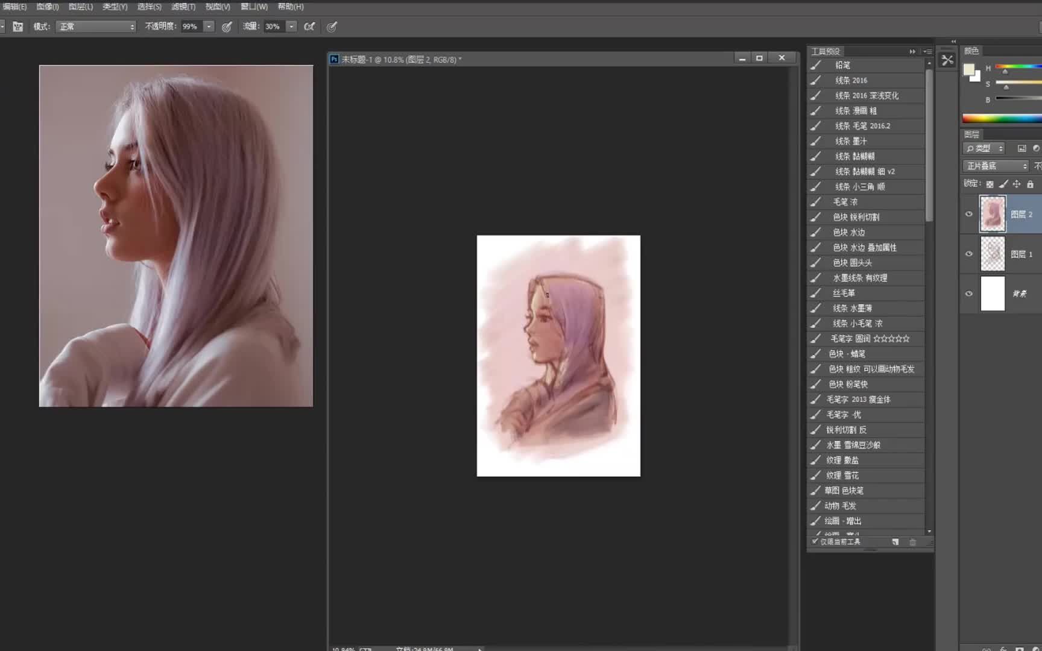Screen dimensions: 1042x651
Task: Click the lock transparent pixels icon
Action: [x=990, y=184]
